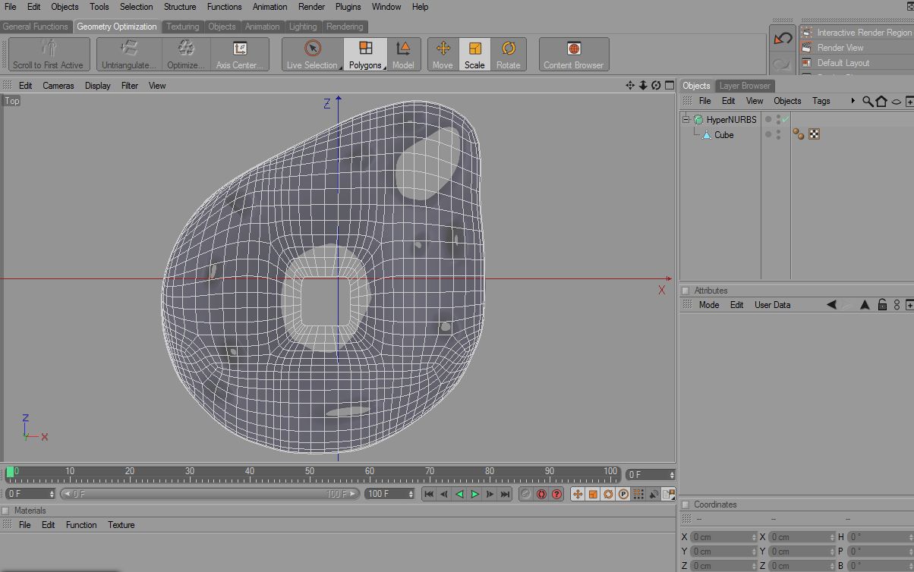Open the Content Browser
Viewport: 914px width, 572px height.
coord(573,55)
